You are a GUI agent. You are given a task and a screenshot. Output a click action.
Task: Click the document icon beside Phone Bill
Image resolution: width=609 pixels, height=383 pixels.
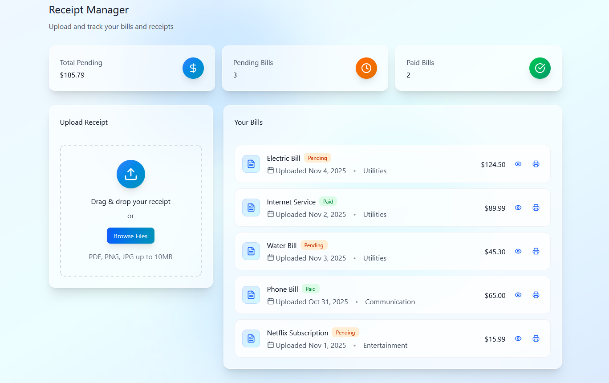click(x=251, y=295)
